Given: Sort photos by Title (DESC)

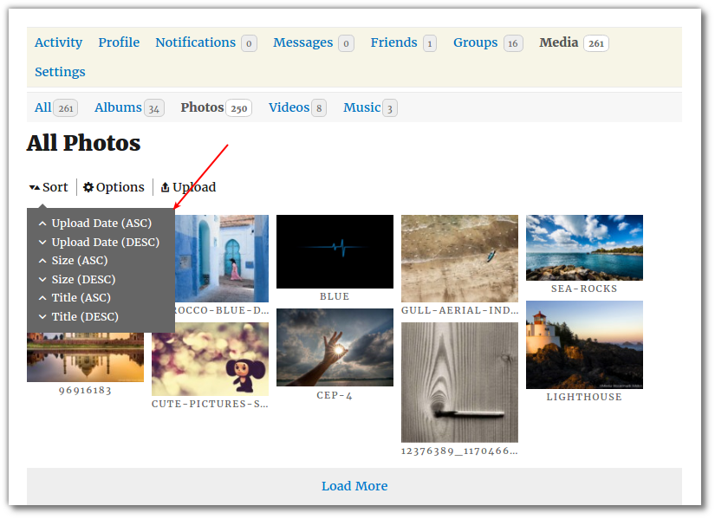Looking at the screenshot, I should (84, 317).
